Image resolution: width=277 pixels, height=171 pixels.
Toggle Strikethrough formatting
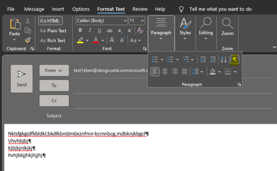[x=109, y=31]
